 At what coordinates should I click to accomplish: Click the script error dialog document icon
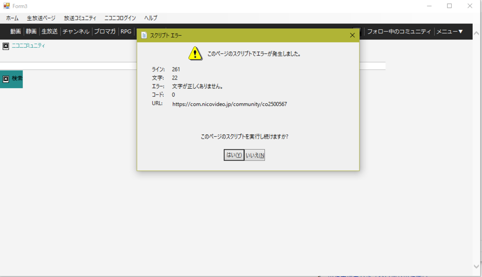coord(144,35)
